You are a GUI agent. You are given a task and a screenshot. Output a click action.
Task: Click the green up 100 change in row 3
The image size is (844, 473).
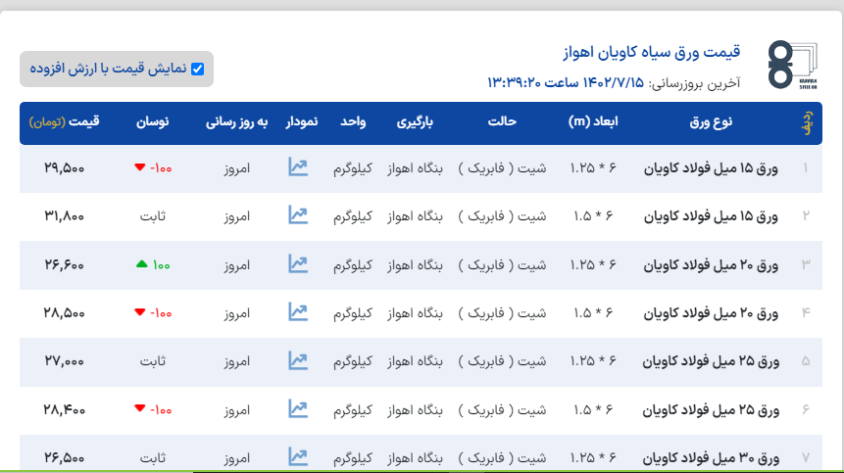[x=152, y=264]
